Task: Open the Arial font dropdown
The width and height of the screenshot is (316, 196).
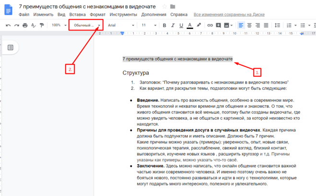Action: (x=120, y=25)
